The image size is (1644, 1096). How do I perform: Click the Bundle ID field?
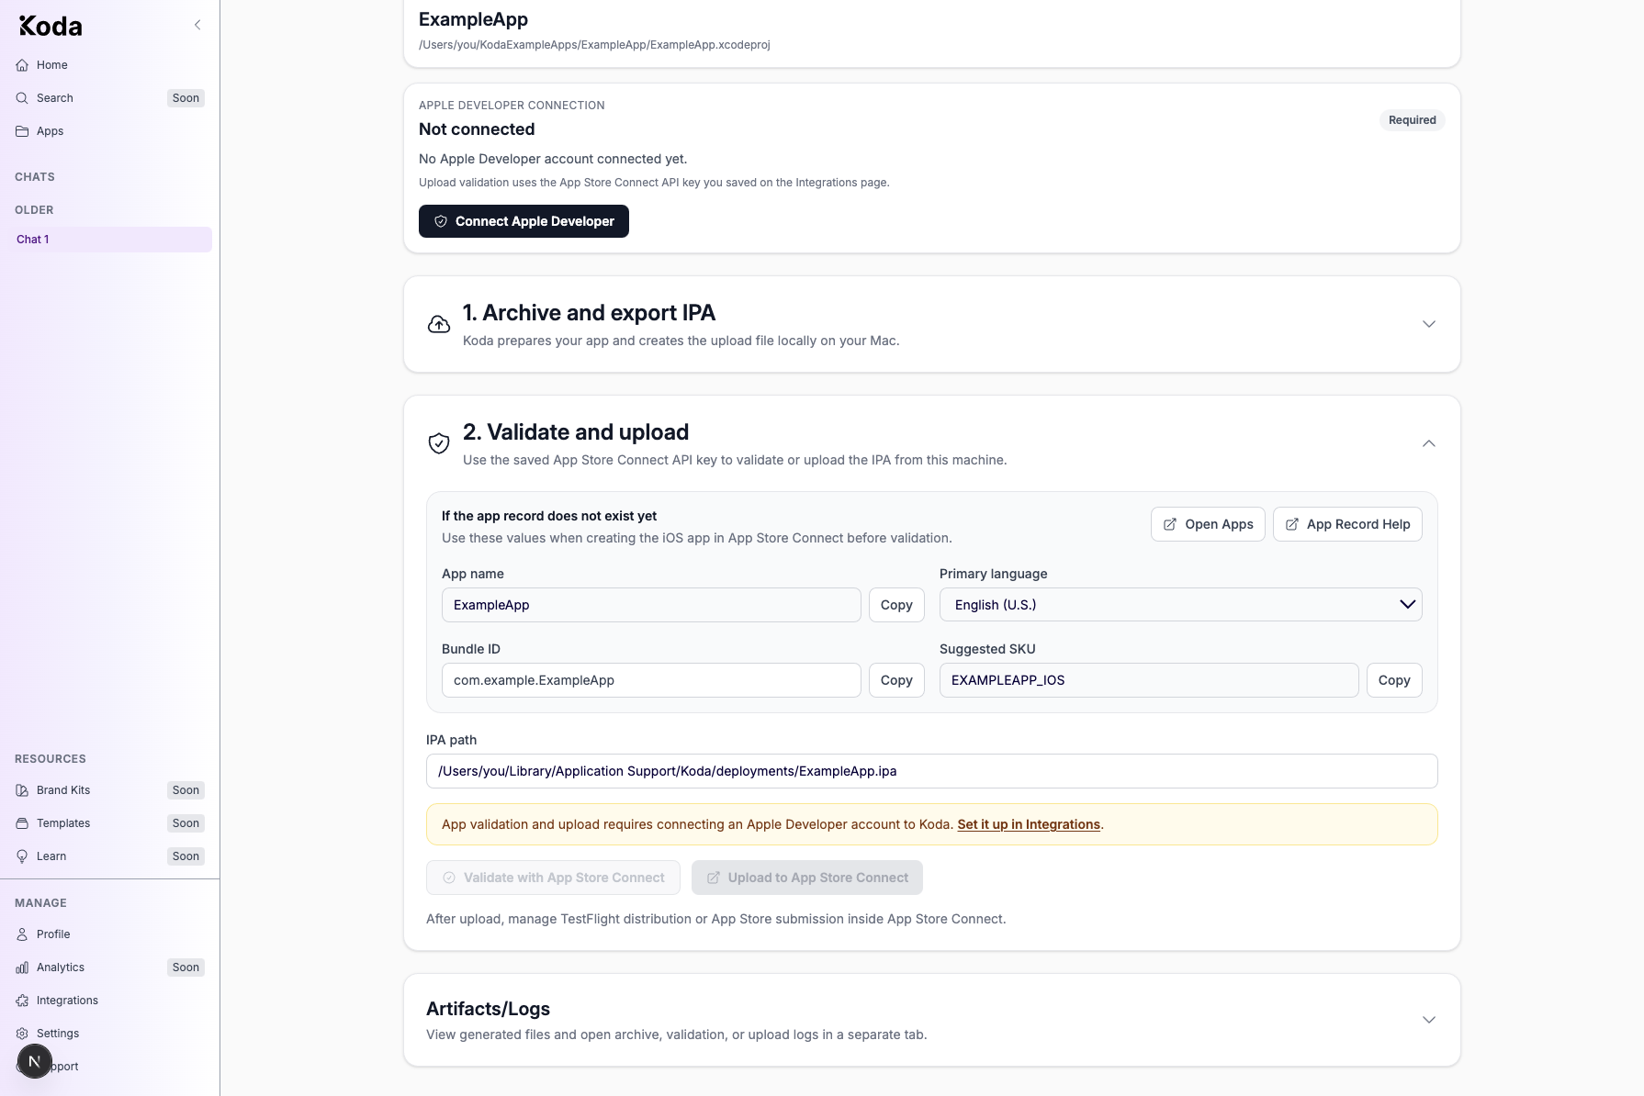pos(651,680)
